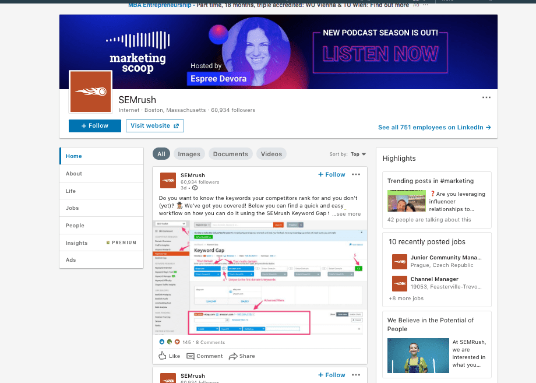
Task: Filter posts by Videos
Action: pyautogui.click(x=271, y=154)
